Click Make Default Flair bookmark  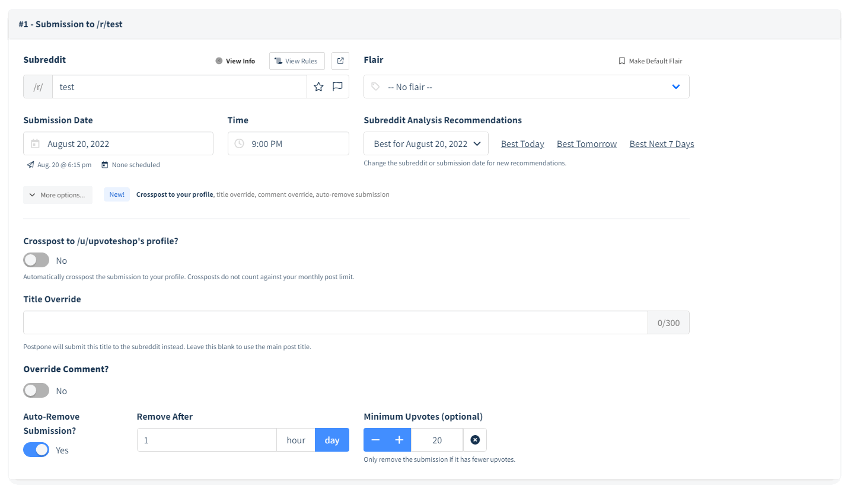coord(650,61)
